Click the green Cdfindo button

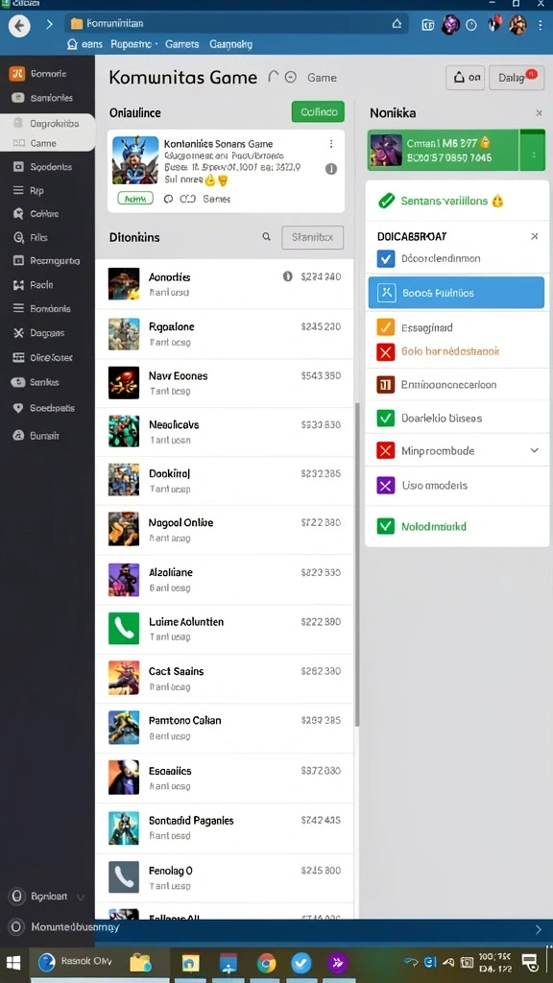[x=318, y=112]
